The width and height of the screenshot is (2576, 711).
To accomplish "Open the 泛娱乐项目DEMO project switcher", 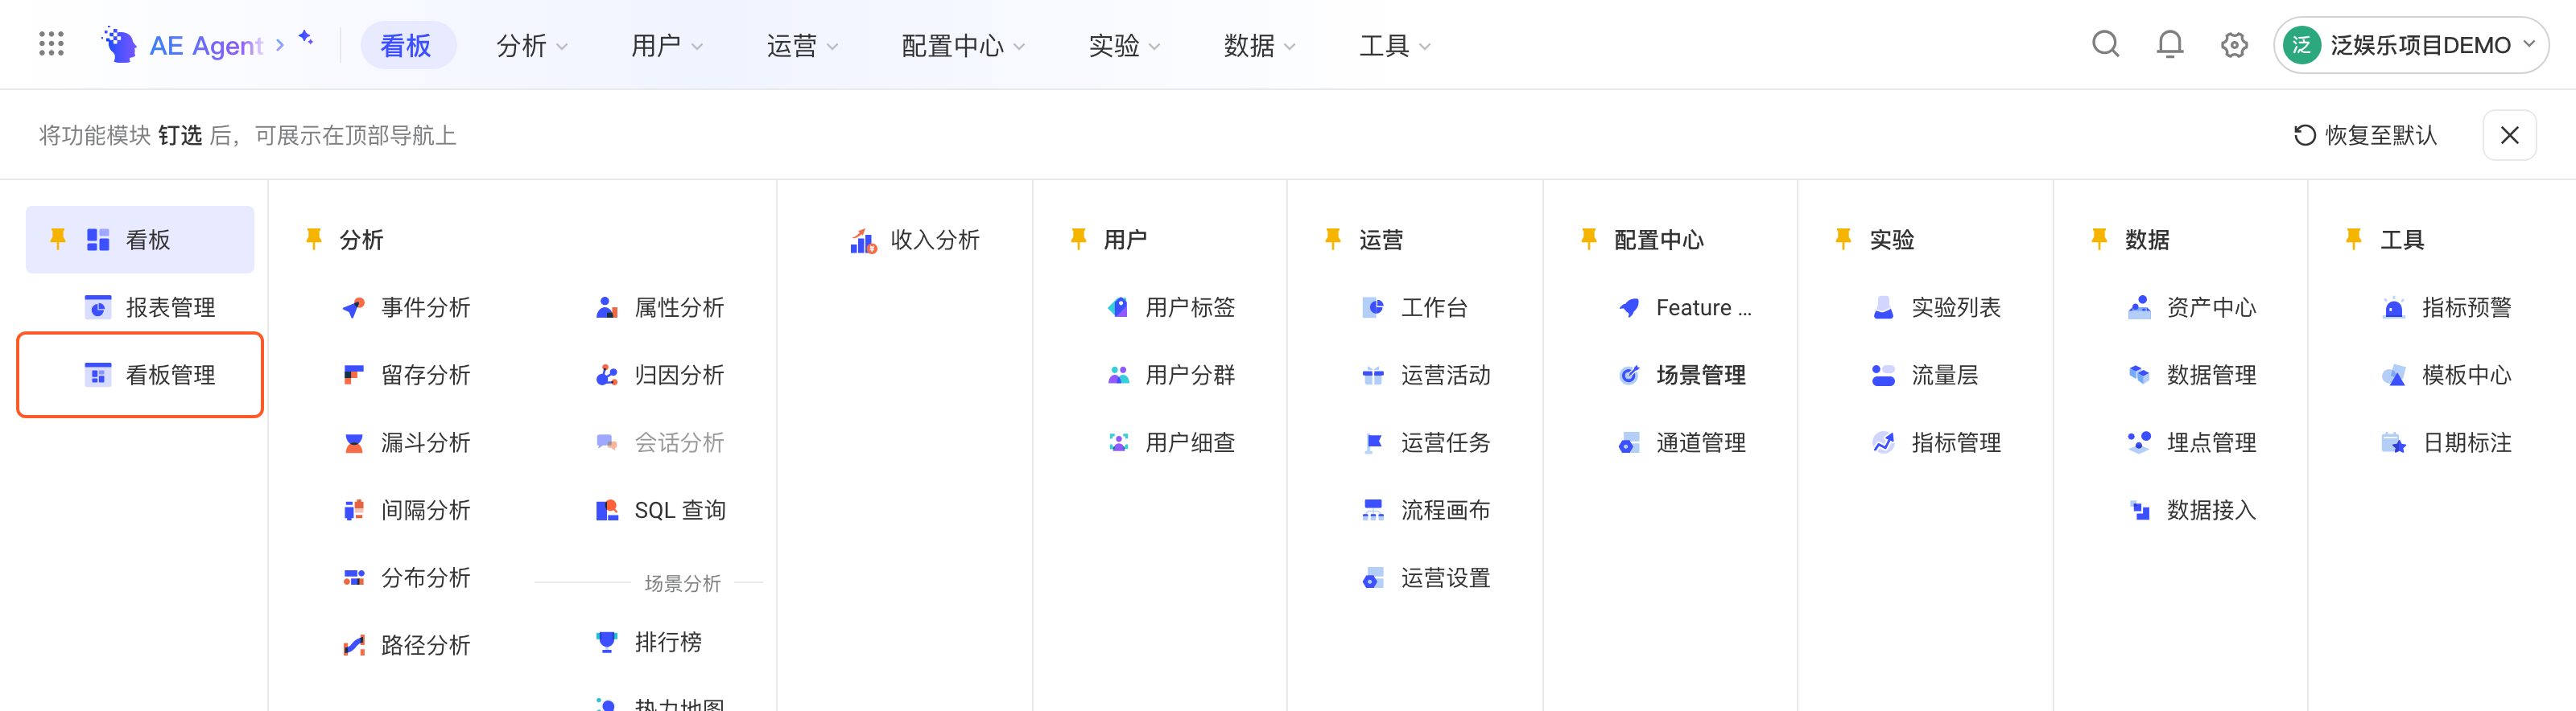I will coord(2411,45).
